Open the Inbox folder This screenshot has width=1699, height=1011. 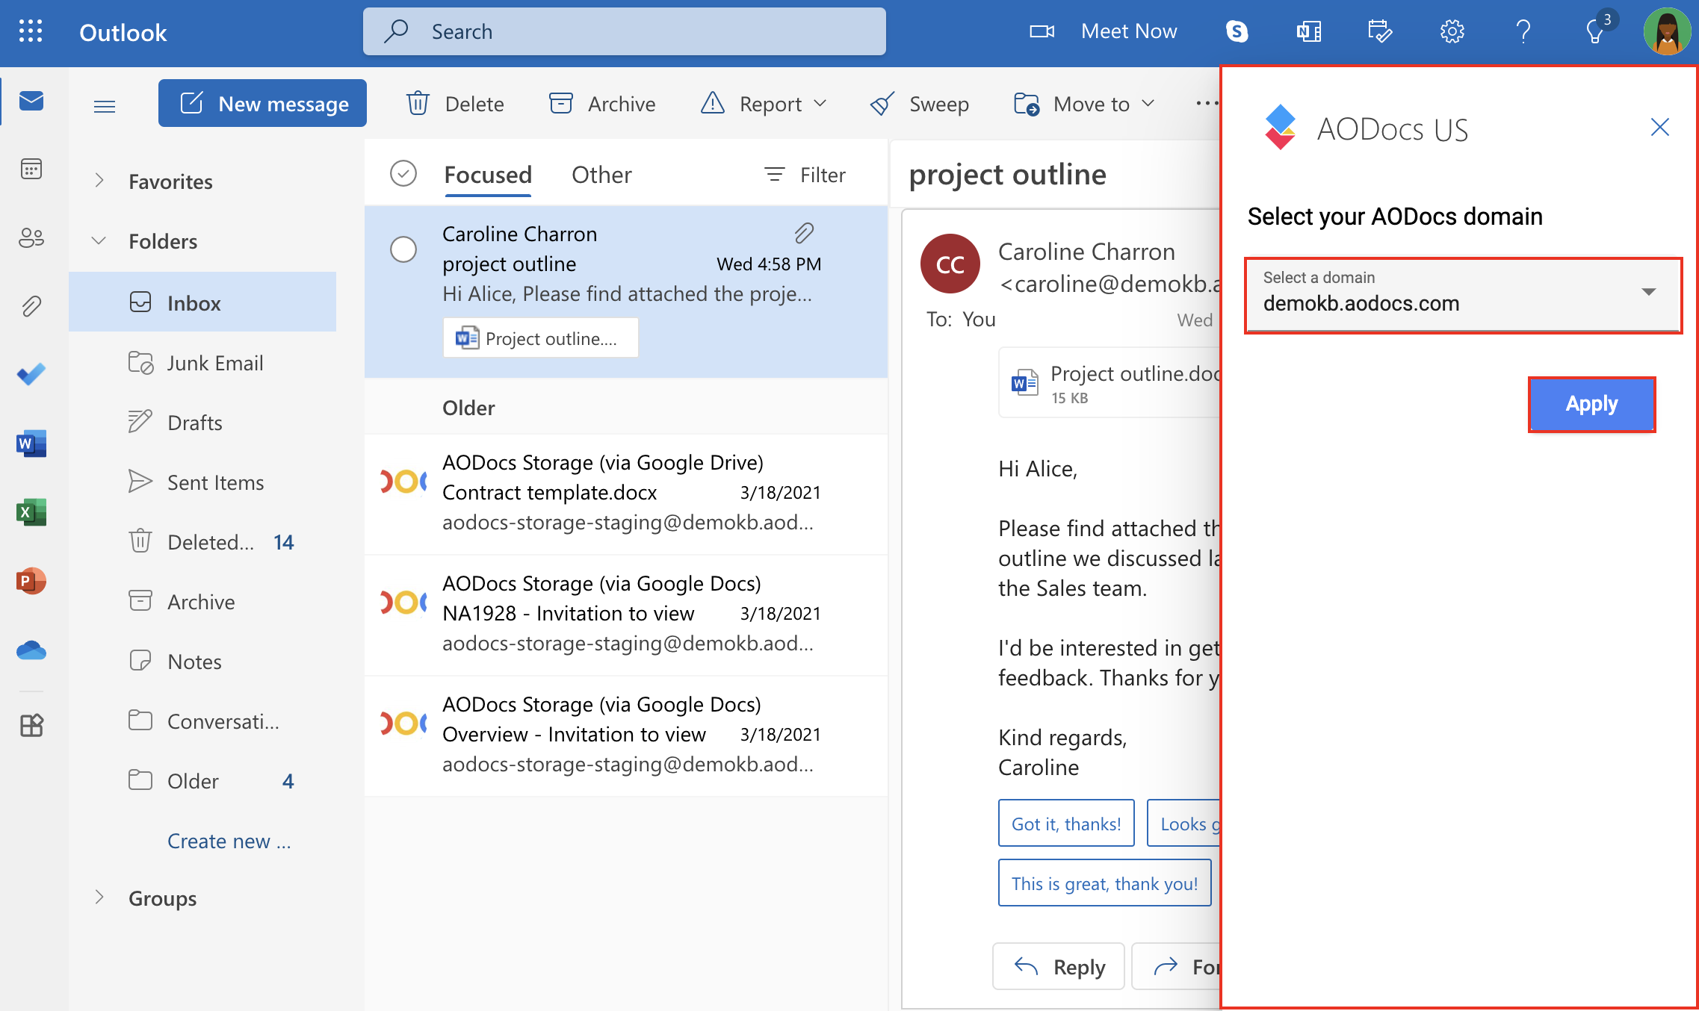click(x=202, y=302)
